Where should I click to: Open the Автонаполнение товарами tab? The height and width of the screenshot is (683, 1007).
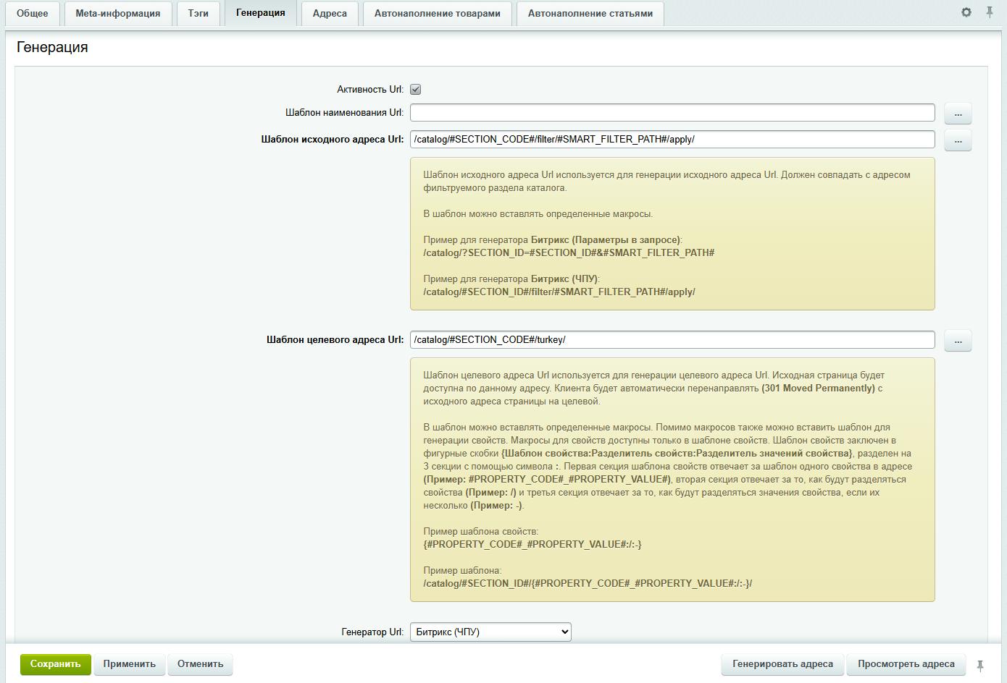click(437, 12)
